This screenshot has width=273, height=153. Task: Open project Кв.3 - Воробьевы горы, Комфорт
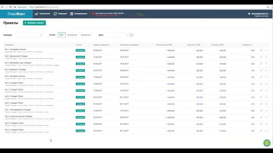(x=18, y=62)
